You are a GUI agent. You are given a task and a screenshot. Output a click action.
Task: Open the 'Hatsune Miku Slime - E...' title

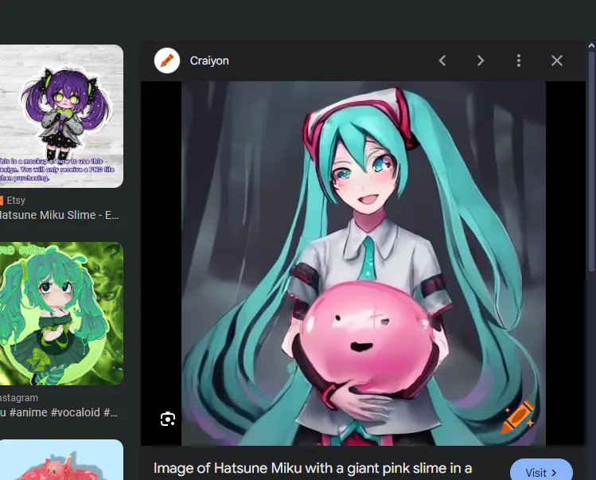click(x=60, y=215)
